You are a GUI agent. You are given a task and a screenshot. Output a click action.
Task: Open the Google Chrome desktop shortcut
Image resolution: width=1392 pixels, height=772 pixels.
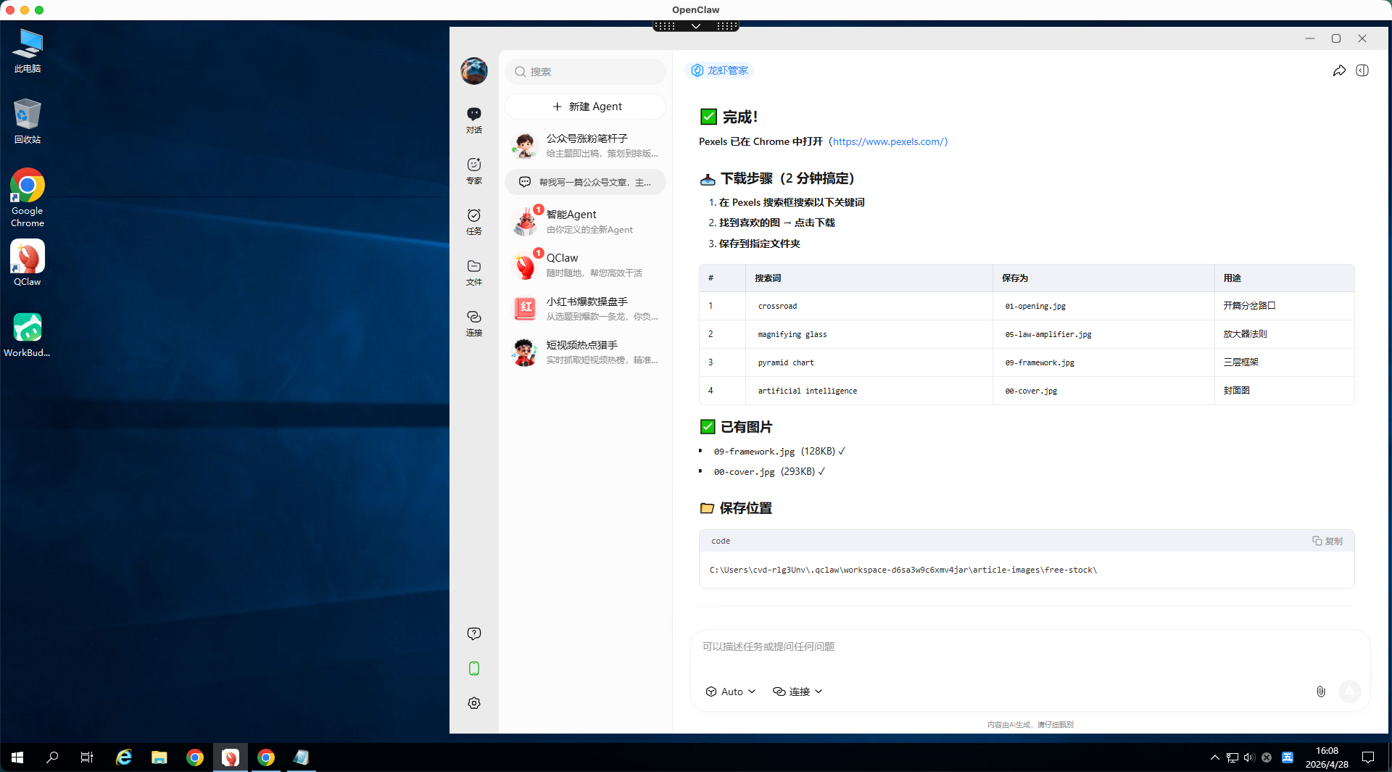pos(28,198)
